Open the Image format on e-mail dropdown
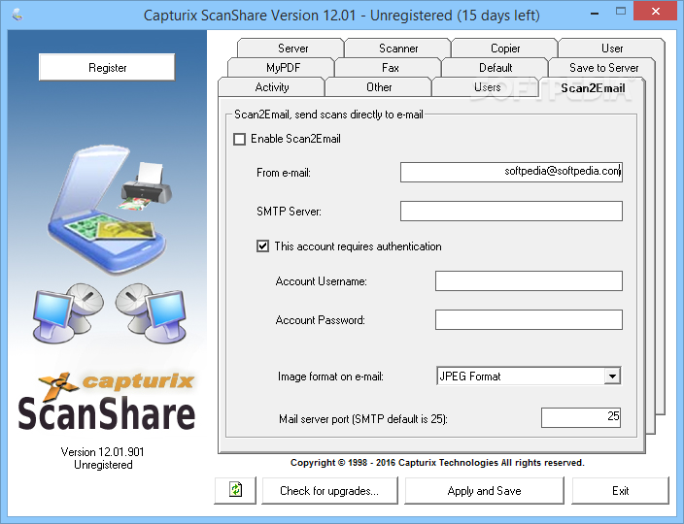This screenshot has height=524, width=684. click(612, 377)
